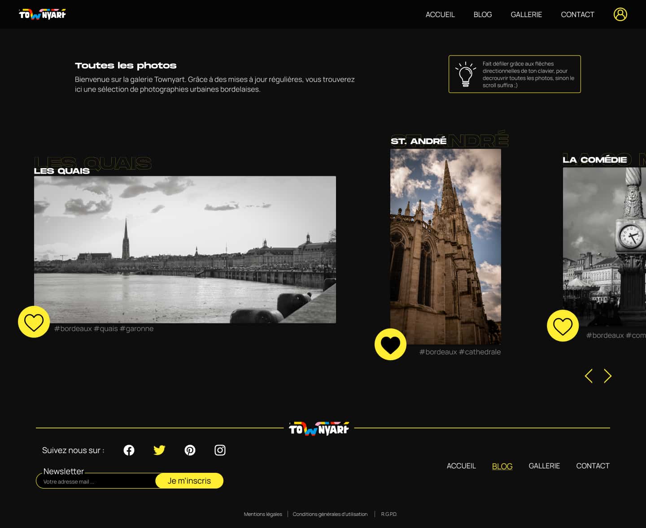Screen dimensions: 646x528
Task: Navigate to ACCUEIL in top menu
Action: (440, 14)
